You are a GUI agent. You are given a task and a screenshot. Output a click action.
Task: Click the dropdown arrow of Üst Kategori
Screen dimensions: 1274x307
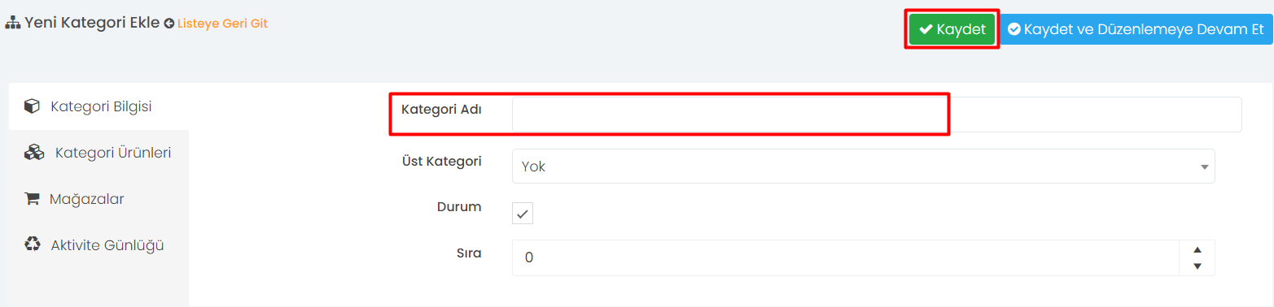tap(1203, 167)
